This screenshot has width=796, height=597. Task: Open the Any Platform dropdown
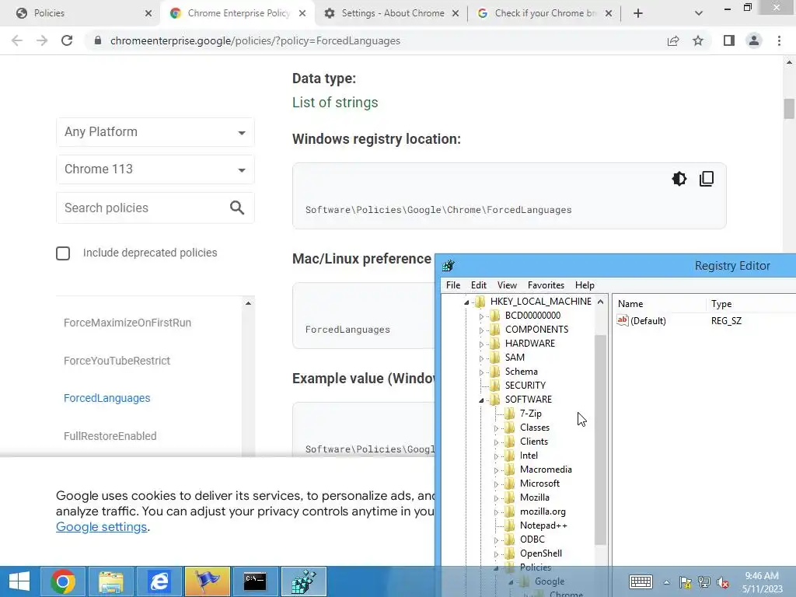[155, 132]
